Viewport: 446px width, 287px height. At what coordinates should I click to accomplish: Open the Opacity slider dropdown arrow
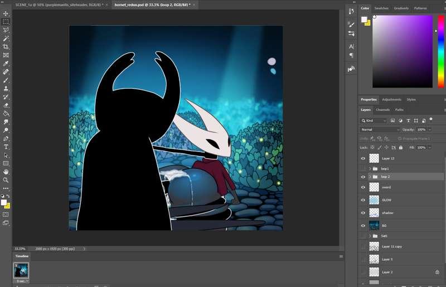[430, 130]
